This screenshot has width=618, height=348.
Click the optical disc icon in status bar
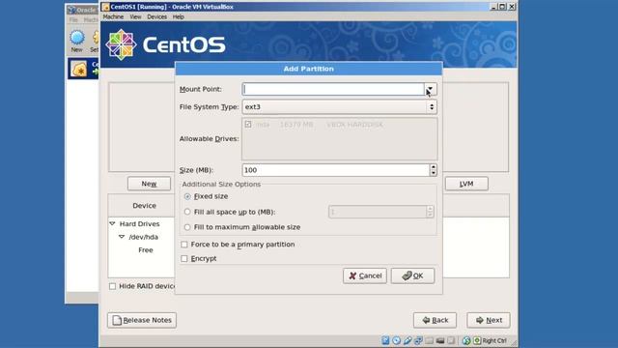coord(397,340)
